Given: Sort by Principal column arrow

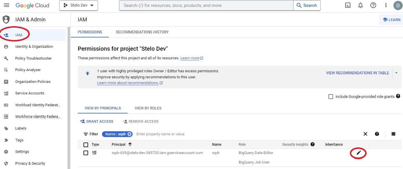Looking at the screenshot, I should tap(130, 145).
